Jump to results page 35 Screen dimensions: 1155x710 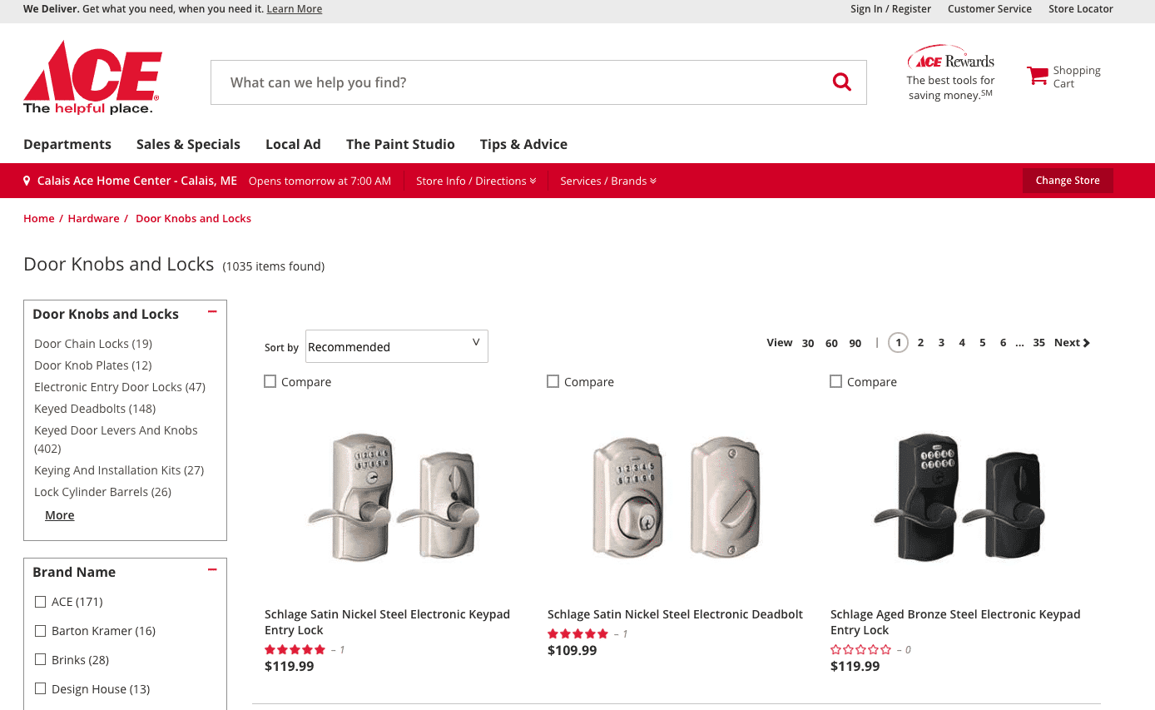point(1039,342)
